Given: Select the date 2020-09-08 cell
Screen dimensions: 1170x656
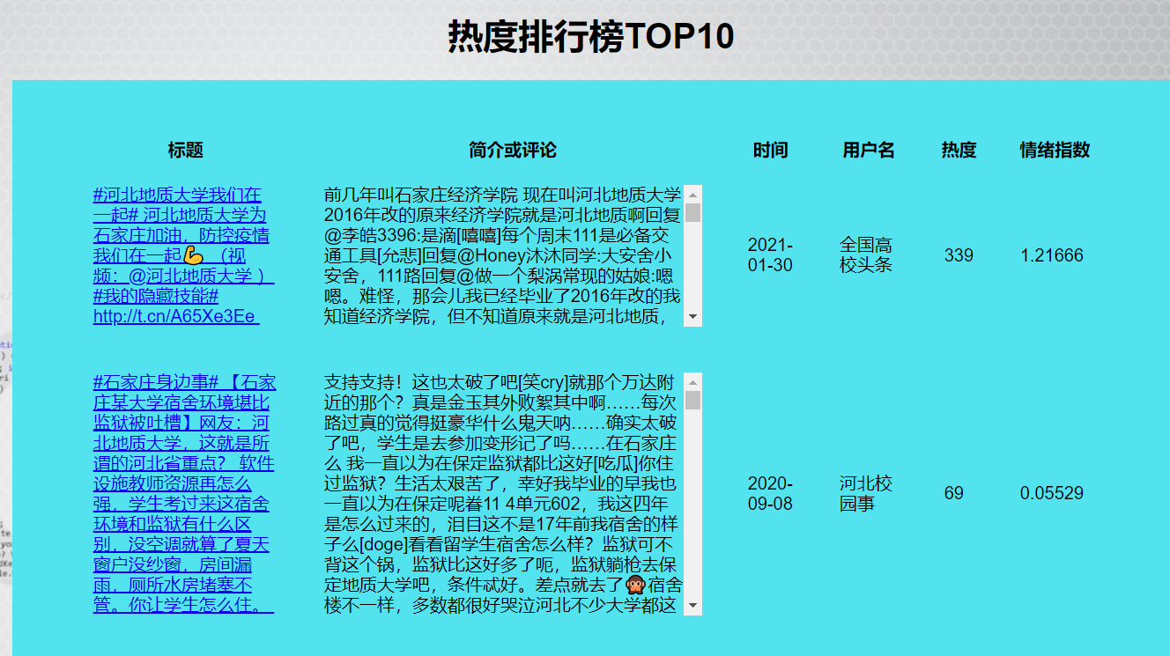Looking at the screenshot, I should (x=771, y=493).
